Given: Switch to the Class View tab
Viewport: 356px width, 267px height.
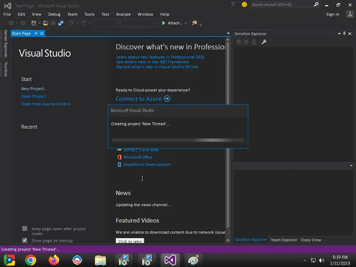Looking at the screenshot, I should [310, 240].
